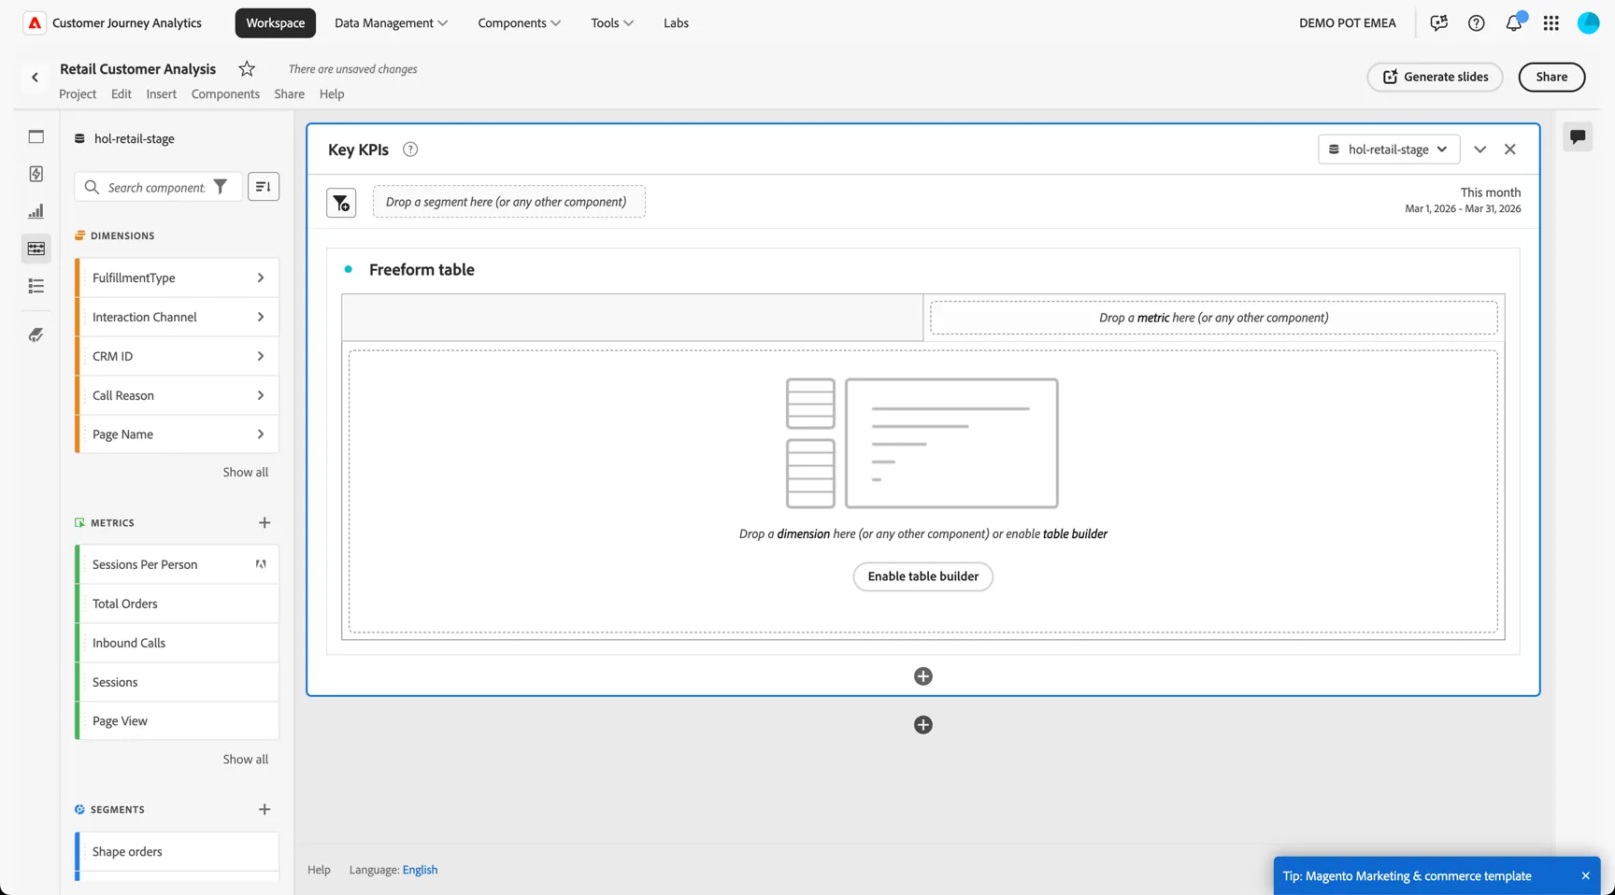Collapse the Key KPIs panel chevron
The width and height of the screenshot is (1615, 895).
click(1480, 149)
